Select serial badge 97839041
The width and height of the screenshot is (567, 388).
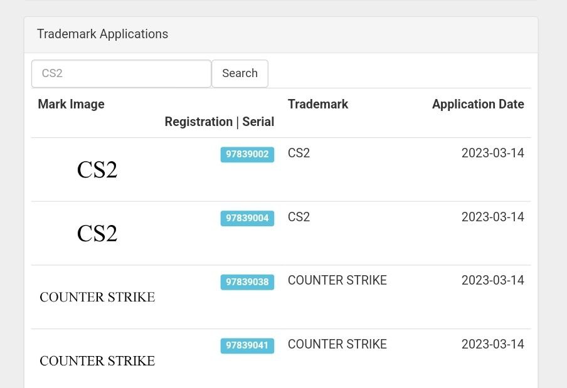pos(247,345)
